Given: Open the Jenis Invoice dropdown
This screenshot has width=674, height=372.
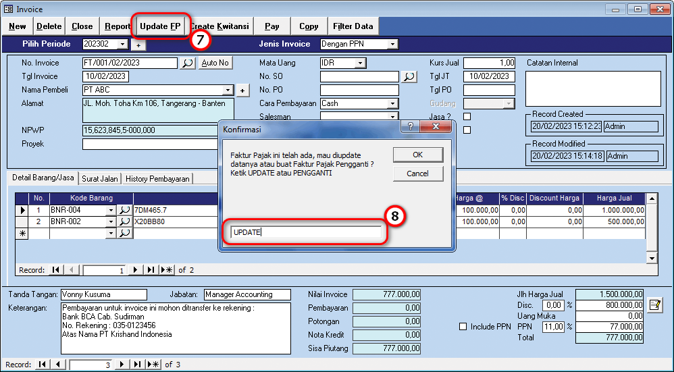Looking at the screenshot, I should click(x=392, y=45).
